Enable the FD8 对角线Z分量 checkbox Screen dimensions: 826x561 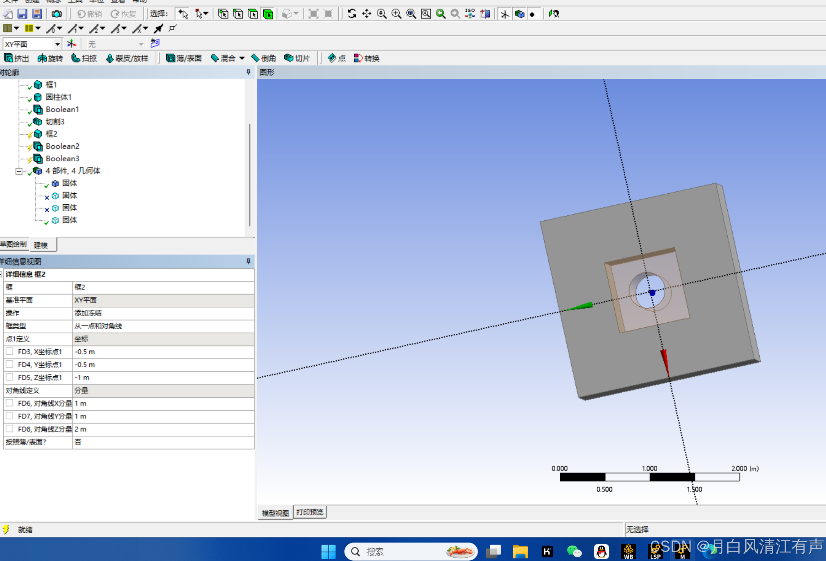click(10, 429)
